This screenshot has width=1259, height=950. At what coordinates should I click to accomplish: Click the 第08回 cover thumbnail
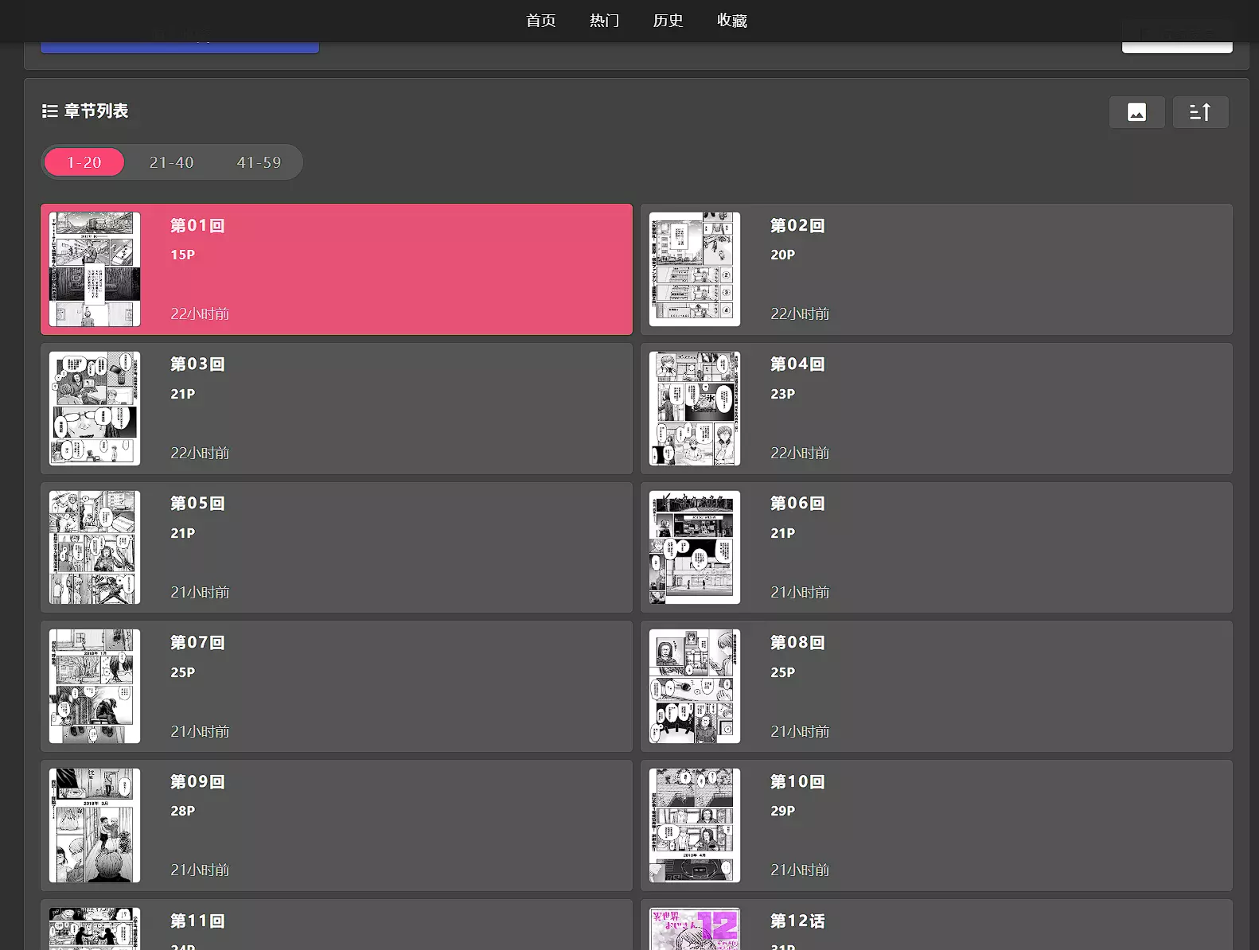tap(694, 686)
